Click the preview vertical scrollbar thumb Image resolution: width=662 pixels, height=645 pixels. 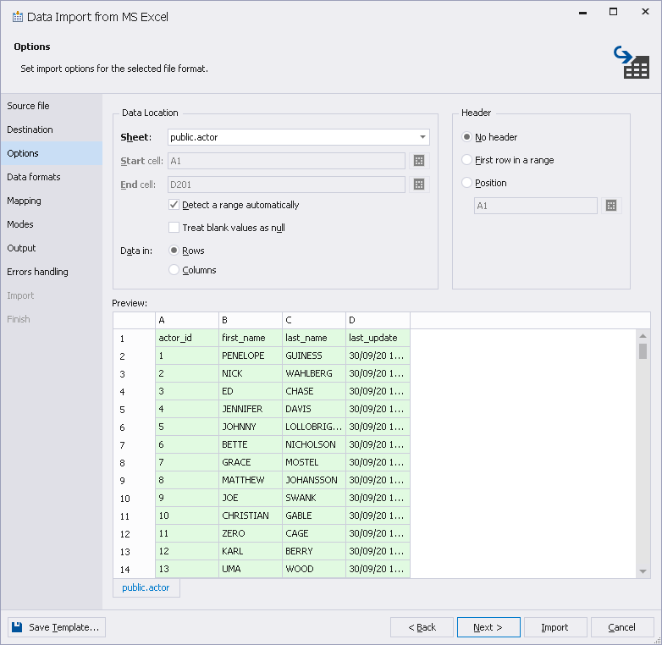643,350
